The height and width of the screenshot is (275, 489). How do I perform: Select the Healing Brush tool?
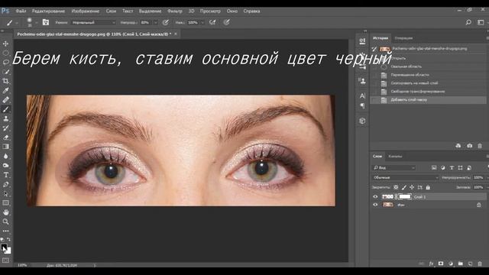5,100
